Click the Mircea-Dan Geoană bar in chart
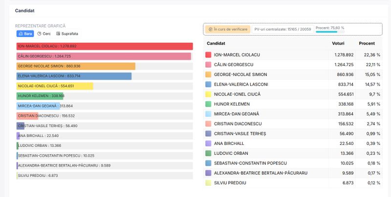 pos(38,106)
